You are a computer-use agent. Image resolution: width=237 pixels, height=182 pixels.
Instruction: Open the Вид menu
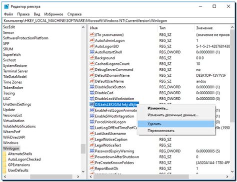point(37,14)
